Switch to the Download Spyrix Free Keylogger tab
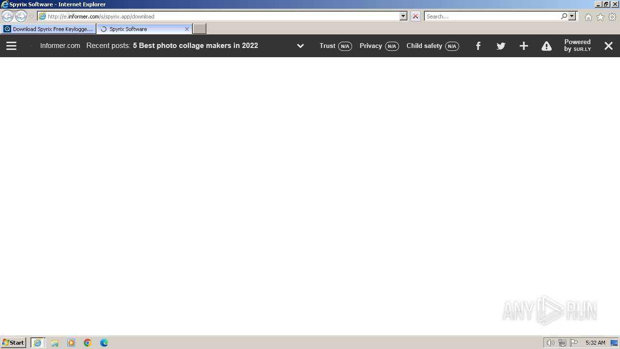This screenshot has width=620, height=349. pos(48,29)
